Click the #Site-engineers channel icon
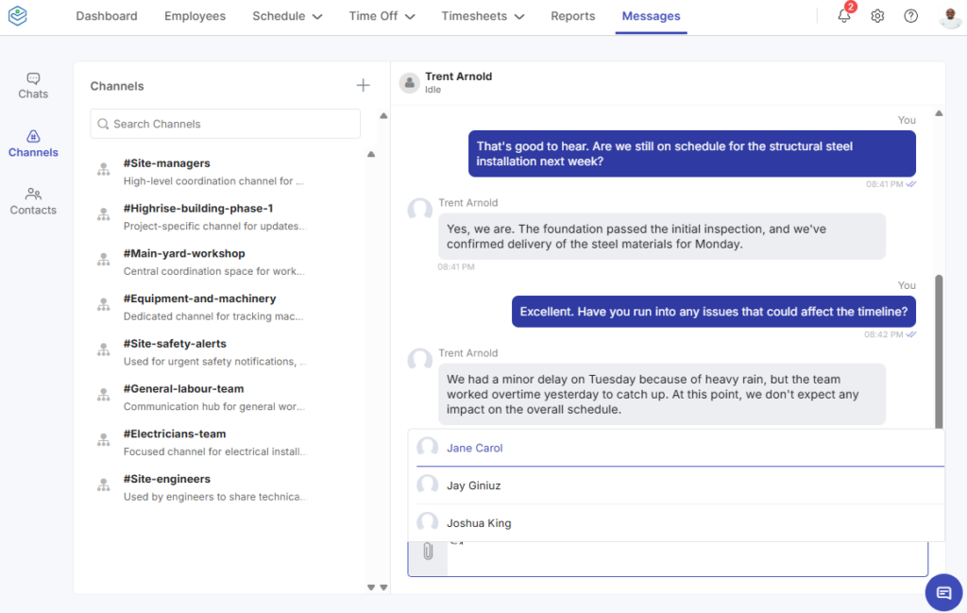This screenshot has width=967, height=613. point(104,485)
